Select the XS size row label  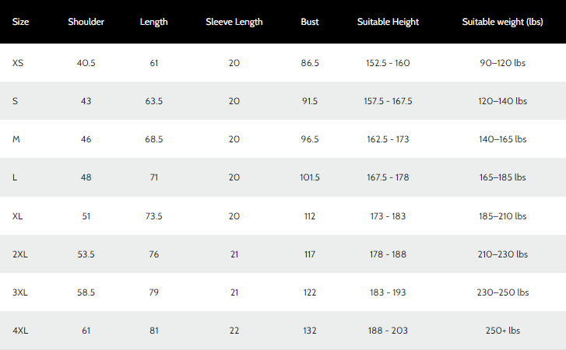pos(18,62)
